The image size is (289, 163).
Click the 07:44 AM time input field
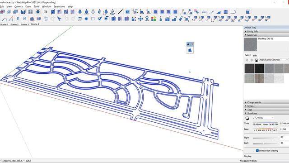tap(284, 123)
